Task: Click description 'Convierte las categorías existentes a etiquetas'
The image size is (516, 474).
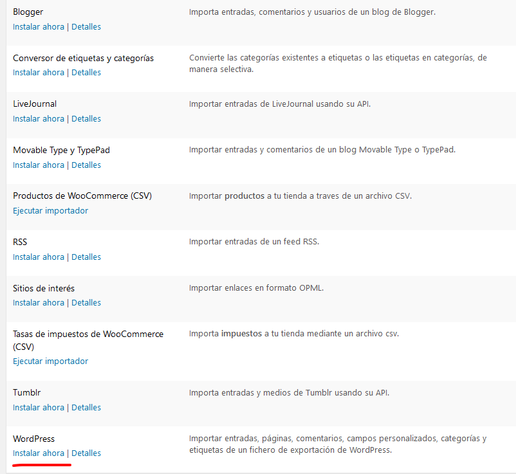Action: tap(338, 64)
